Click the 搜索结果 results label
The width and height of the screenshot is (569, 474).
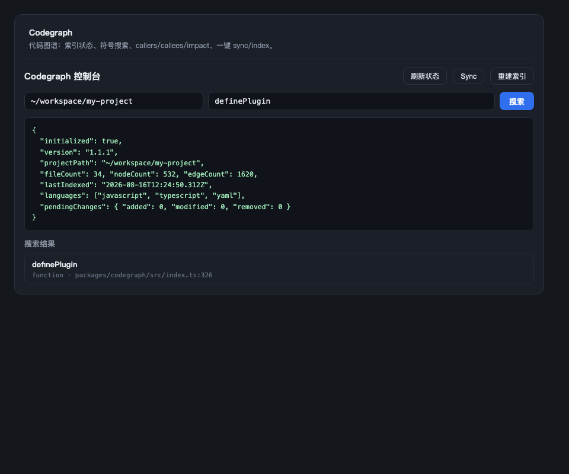coord(40,244)
